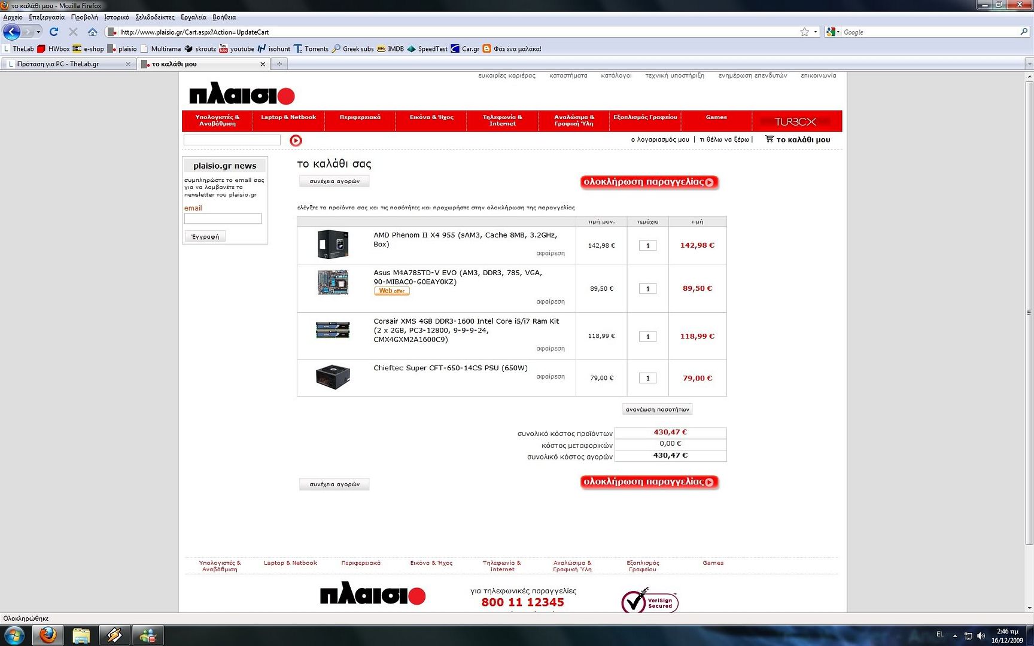Click the quantity field for AMD Phenom II
This screenshot has height=646, width=1034.
[647, 245]
